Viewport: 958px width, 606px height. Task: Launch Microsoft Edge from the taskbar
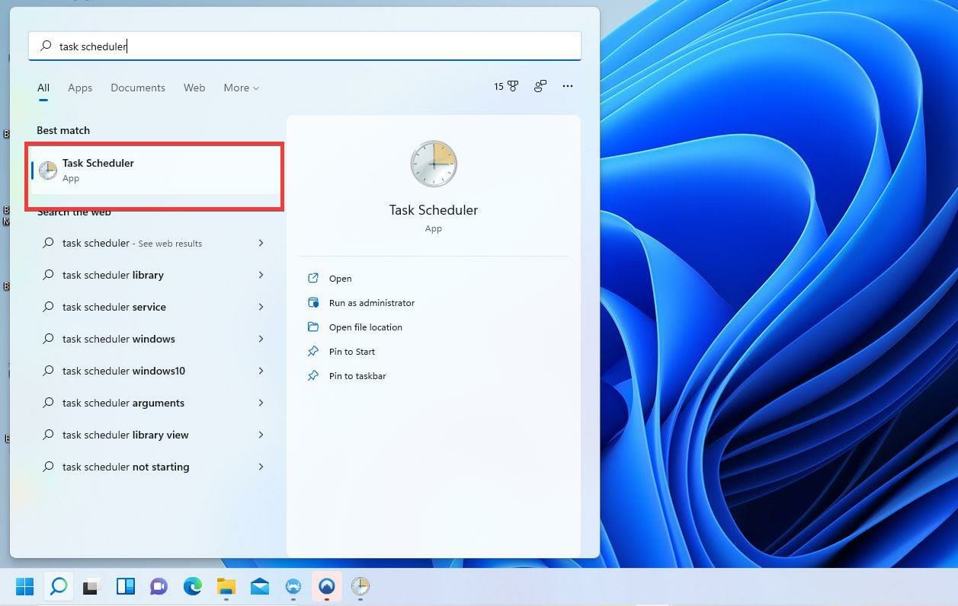point(192,586)
